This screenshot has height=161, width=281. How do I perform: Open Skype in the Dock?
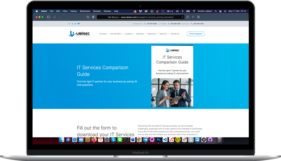pyautogui.click(x=113, y=140)
